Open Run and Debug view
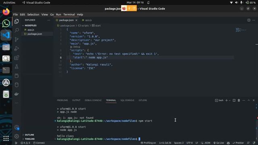This screenshot has height=145, width=258. pos(17,48)
